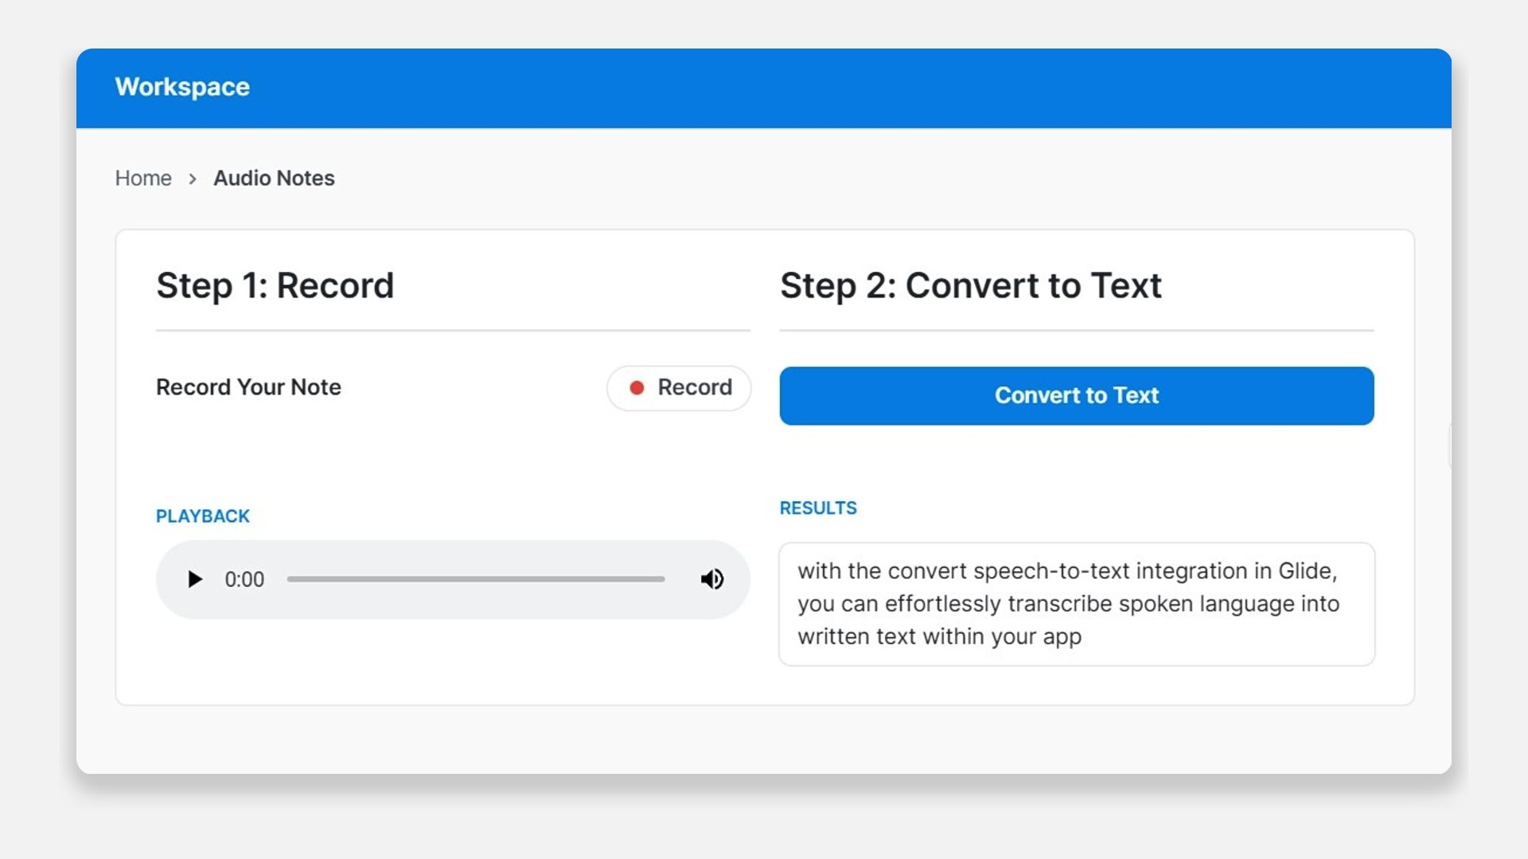The image size is (1528, 859).
Task: Click the PLAYBACK section label
Action: coord(203,516)
